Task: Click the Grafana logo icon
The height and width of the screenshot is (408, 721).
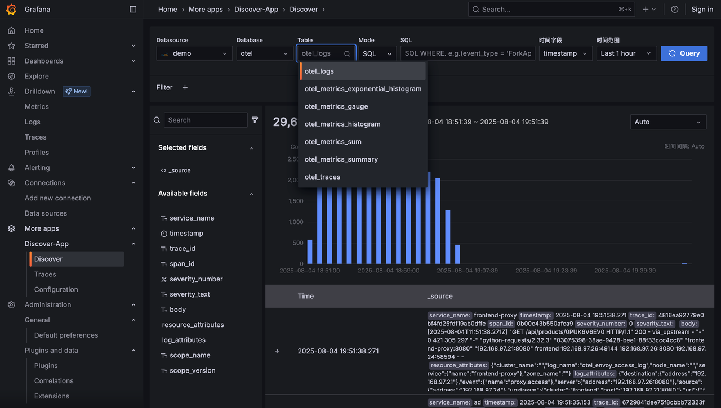Action: tap(11, 9)
